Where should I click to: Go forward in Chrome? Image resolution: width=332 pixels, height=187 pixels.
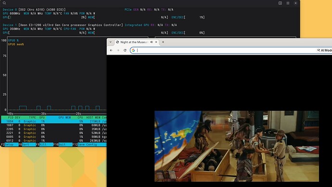pos(118,50)
